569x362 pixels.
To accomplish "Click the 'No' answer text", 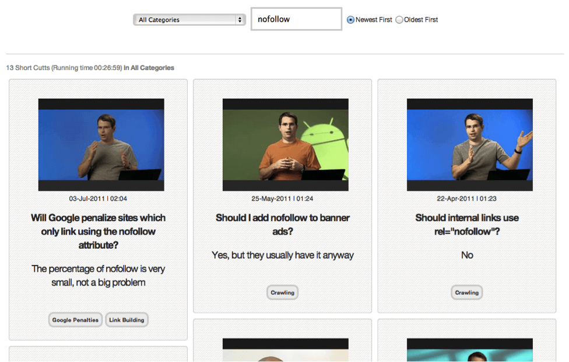I will point(467,255).
